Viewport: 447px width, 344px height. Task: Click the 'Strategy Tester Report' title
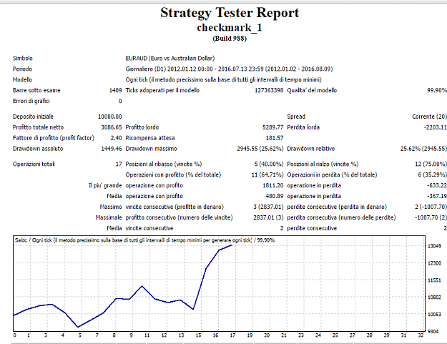click(x=230, y=13)
